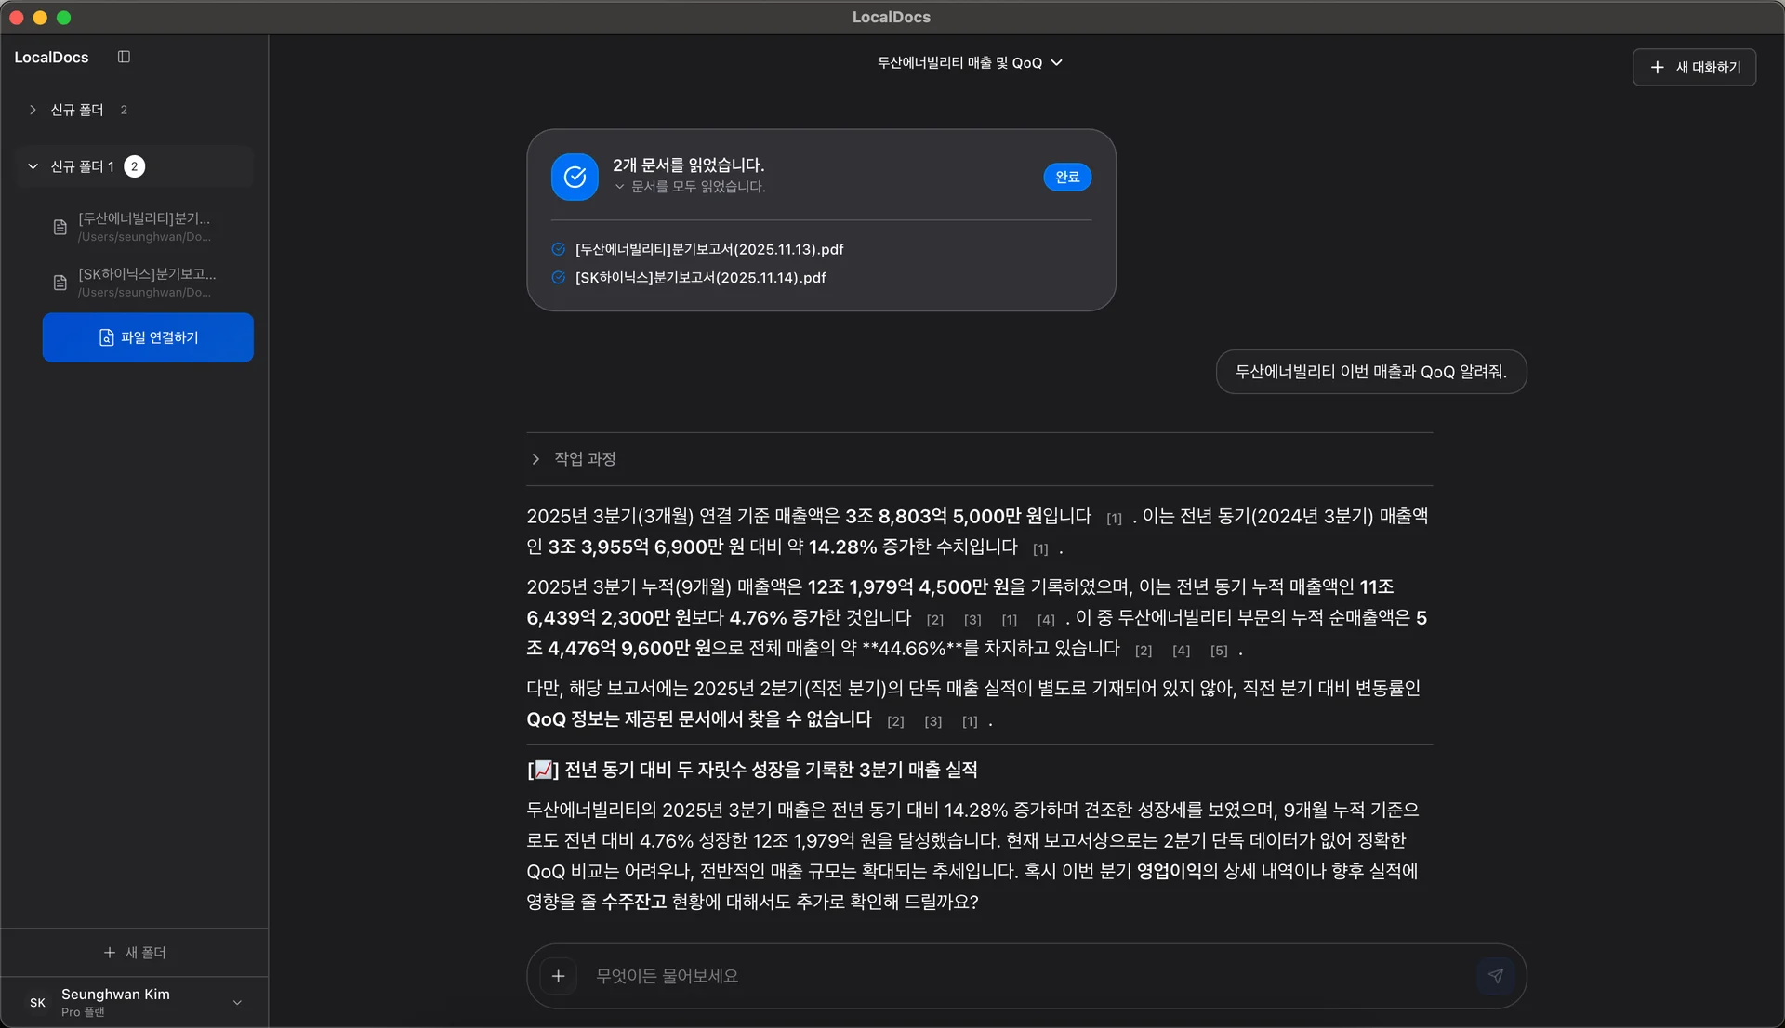The width and height of the screenshot is (1785, 1028).
Task: Click the 무엇이든 물어보세요 message input field
Action: pyautogui.click(x=930, y=975)
